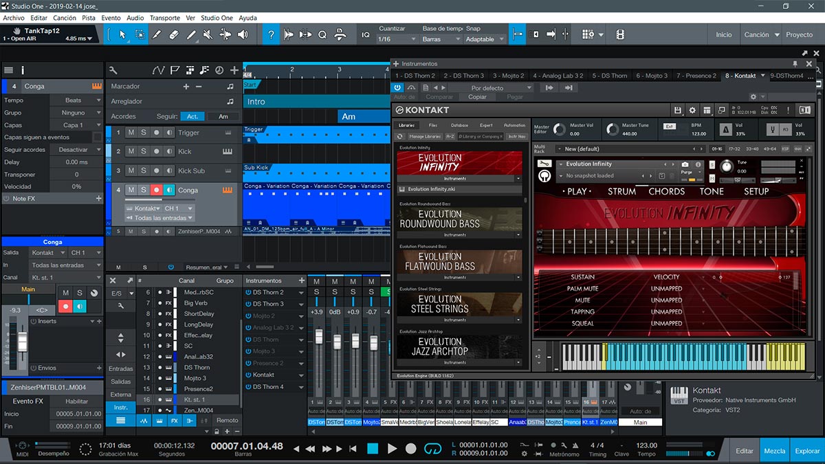Adjust the Kontakt Master Tune knob
Screen dimensions: 825x464
click(613, 130)
